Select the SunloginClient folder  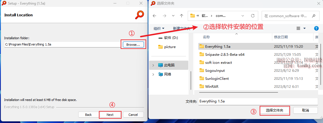[x=259, y=79]
